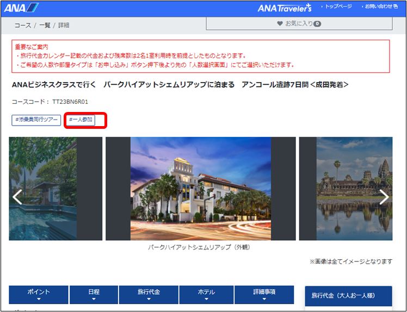Open the ANA Traveler's logo link
The height and width of the screenshot is (312, 407).
pos(285,8)
